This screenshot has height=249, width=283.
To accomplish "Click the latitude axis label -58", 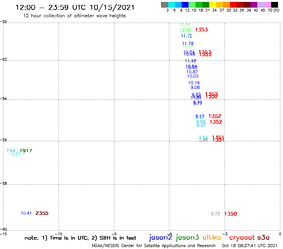I will pos(3,183).
